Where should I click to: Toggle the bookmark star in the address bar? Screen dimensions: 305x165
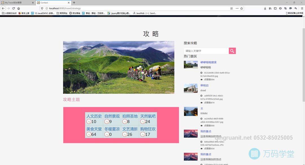242,8
